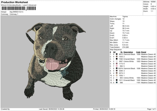Select the brown swatch beside stitch count 1533
The height and width of the screenshot is (111, 157).
point(117,57)
